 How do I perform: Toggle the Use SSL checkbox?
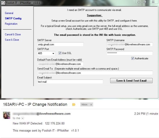[60, 53]
